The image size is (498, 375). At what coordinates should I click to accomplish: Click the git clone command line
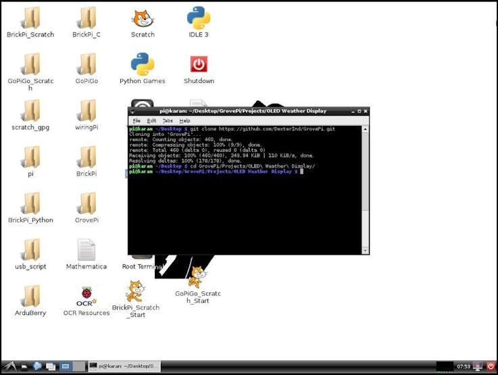pyautogui.click(x=232, y=129)
